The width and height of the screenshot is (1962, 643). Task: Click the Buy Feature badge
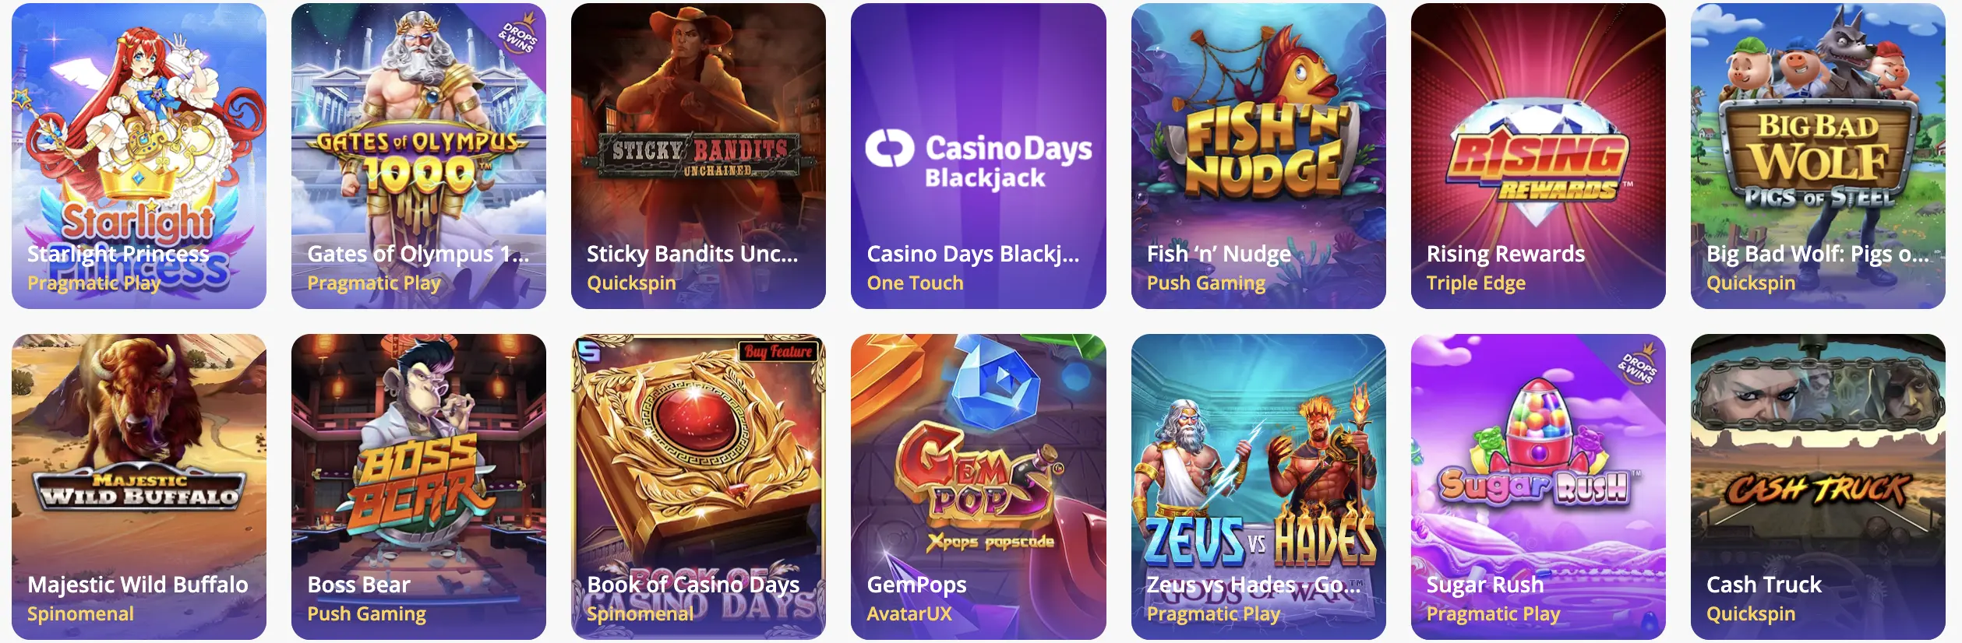click(x=778, y=351)
